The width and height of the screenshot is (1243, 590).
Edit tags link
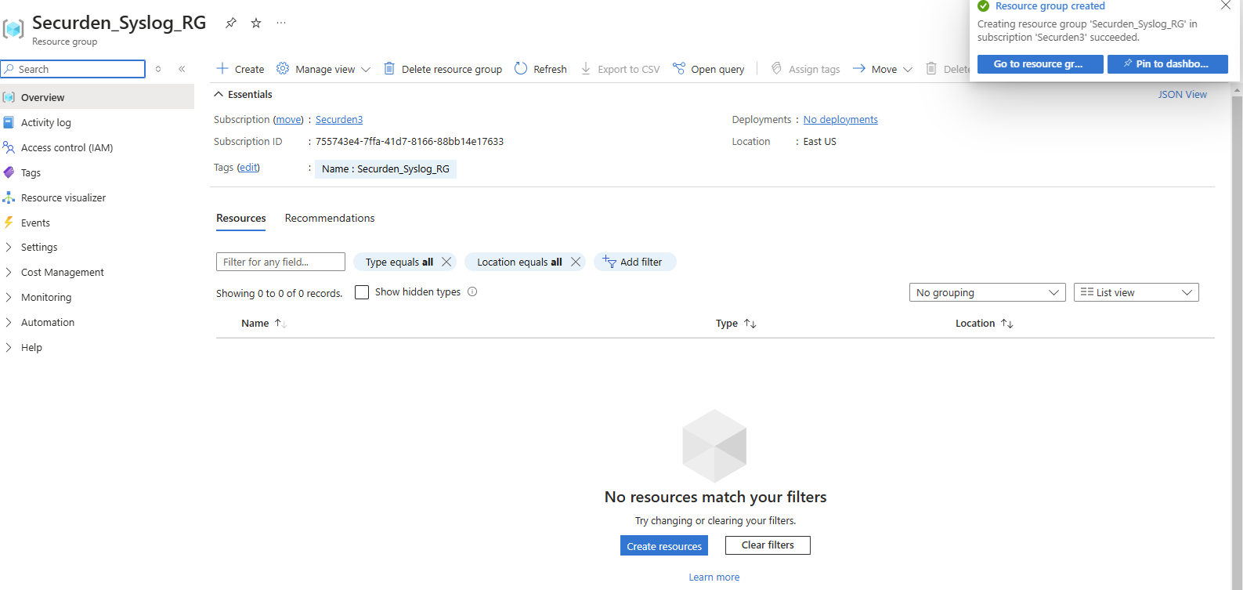(x=248, y=167)
